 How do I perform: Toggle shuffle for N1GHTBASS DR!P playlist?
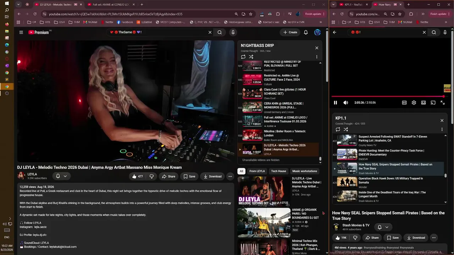click(x=251, y=57)
